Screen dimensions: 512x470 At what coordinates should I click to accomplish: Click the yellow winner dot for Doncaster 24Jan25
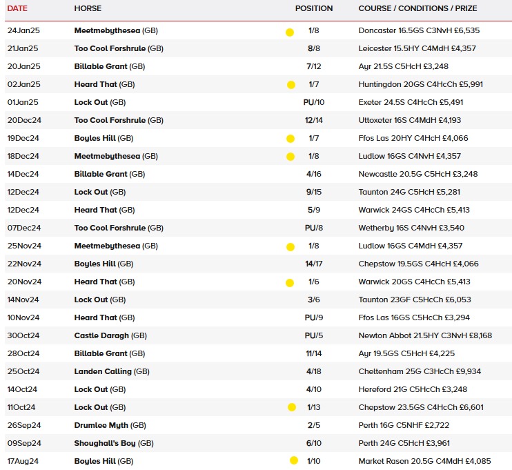(290, 32)
